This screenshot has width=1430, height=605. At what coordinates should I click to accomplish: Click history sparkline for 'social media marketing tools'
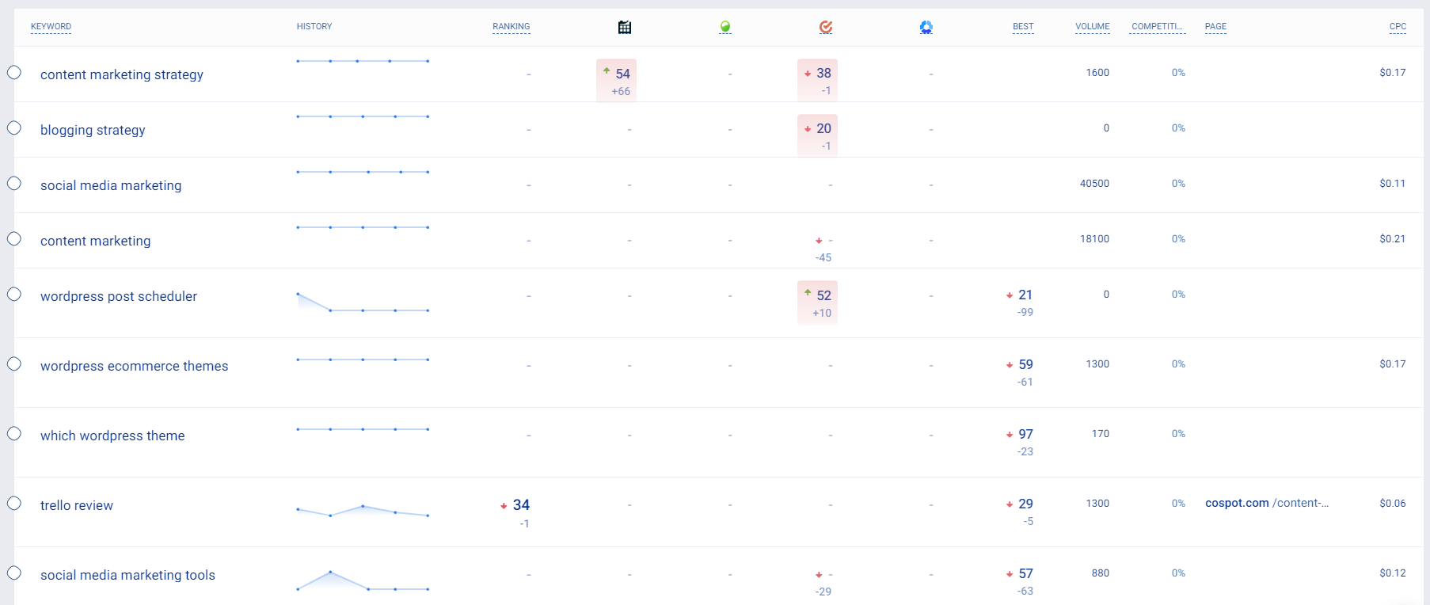(363, 581)
